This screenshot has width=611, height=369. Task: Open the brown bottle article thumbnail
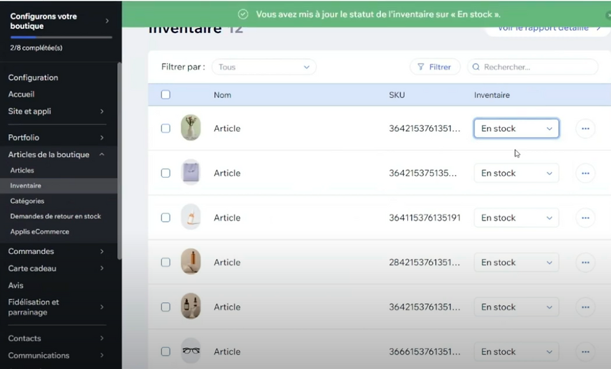click(x=191, y=261)
